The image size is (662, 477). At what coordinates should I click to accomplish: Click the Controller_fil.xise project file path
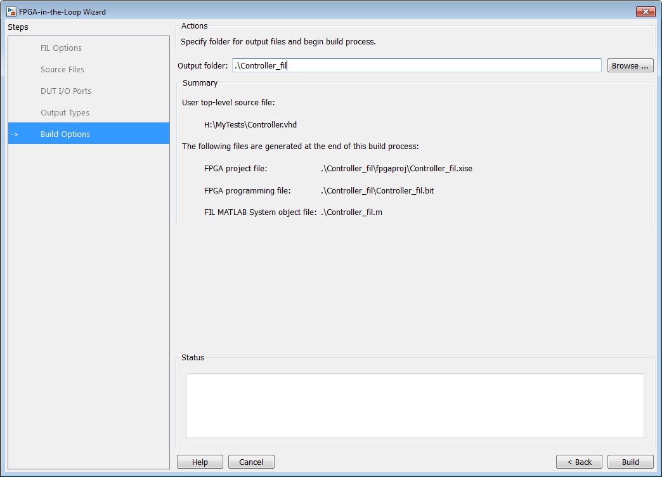396,169
